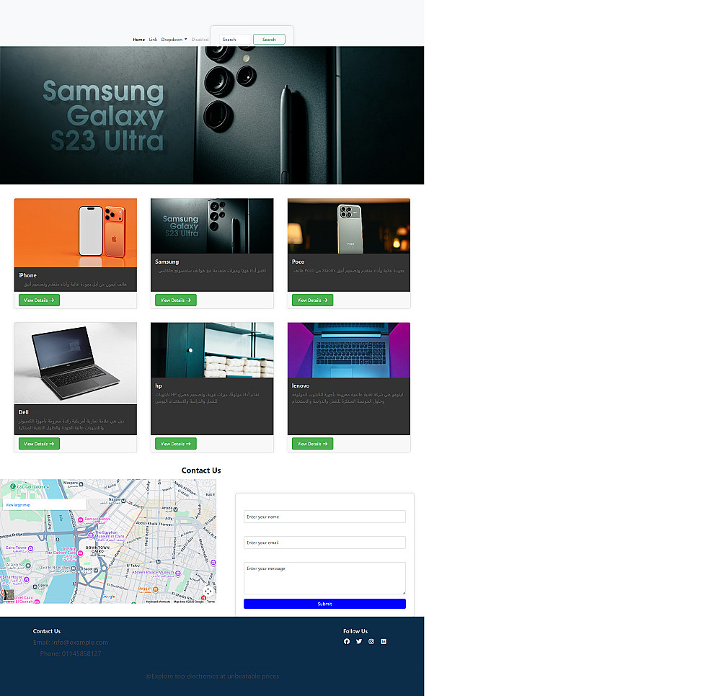Open the Facebook icon under Follow Us
This screenshot has width=721, height=696.
click(x=347, y=641)
